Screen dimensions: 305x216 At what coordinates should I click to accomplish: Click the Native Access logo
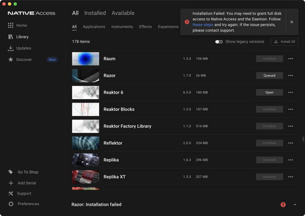[x=31, y=13]
